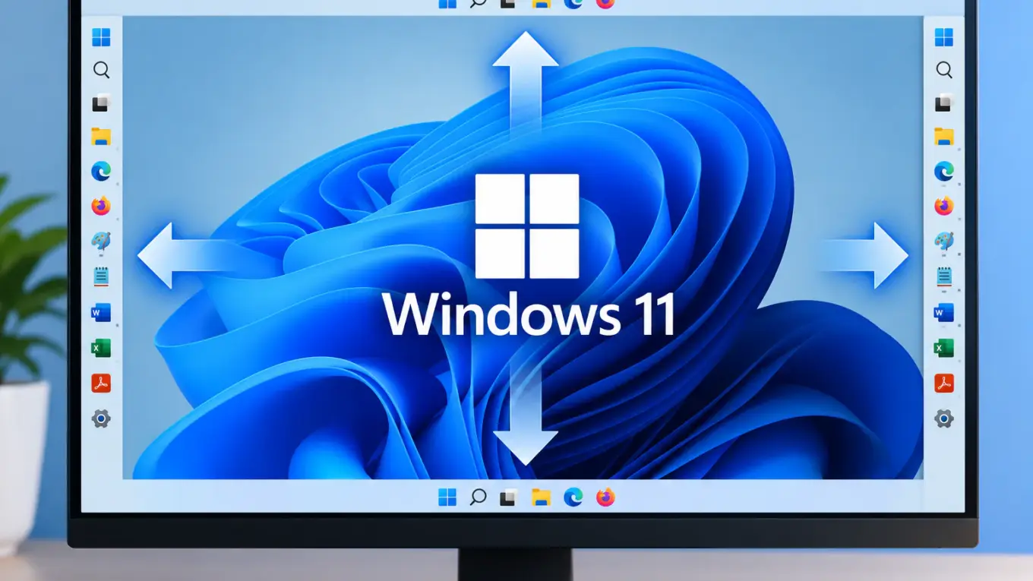Open Task View in the left vertical taskbar
Image resolution: width=1033 pixels, height=581 pixels.
[x=101, y=103]
